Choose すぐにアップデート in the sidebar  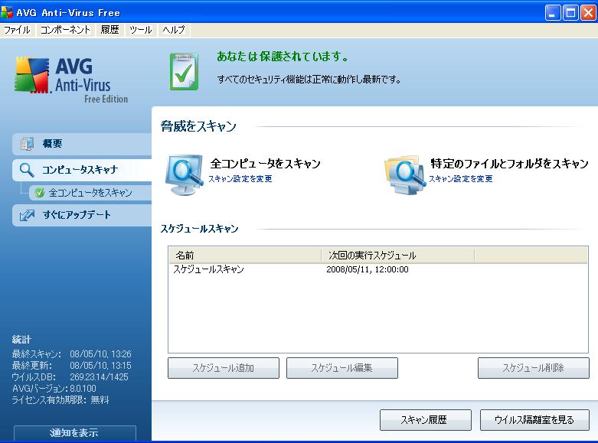pos(82,215)
